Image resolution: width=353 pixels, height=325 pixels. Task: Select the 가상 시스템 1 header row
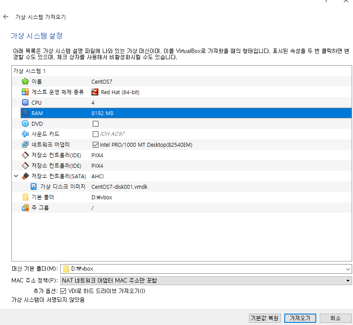point(182,71)
